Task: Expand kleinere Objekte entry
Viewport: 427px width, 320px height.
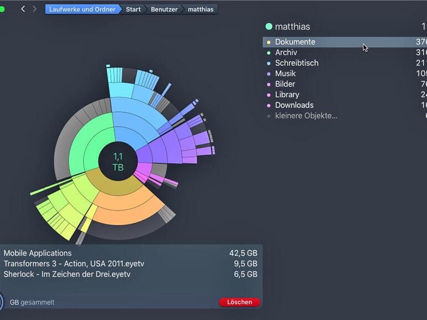Action: click(x=345, y=116)
